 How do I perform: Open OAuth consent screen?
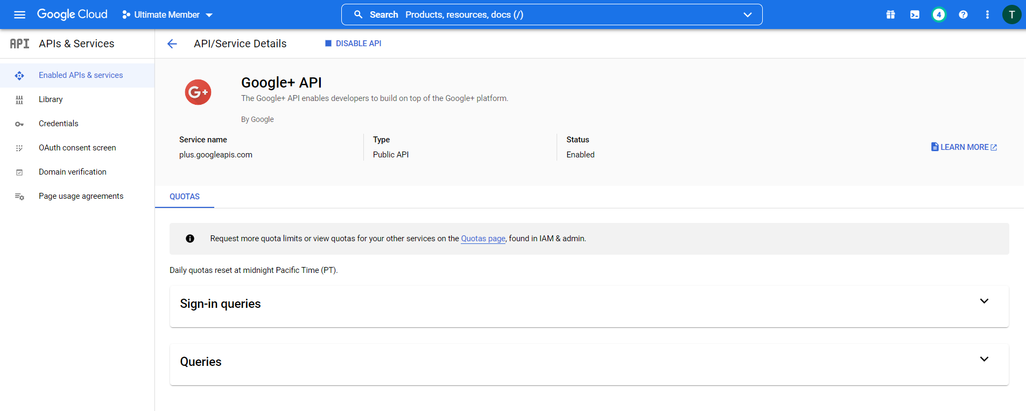78,148
